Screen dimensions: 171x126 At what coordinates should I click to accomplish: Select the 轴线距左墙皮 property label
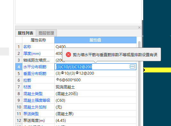(36, 60)
